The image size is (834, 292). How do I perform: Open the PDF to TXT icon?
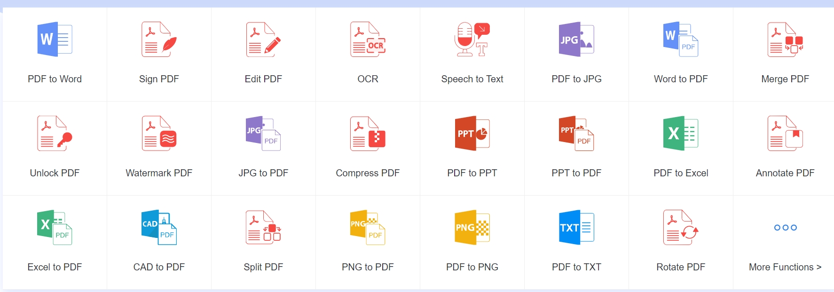[576, 228]
